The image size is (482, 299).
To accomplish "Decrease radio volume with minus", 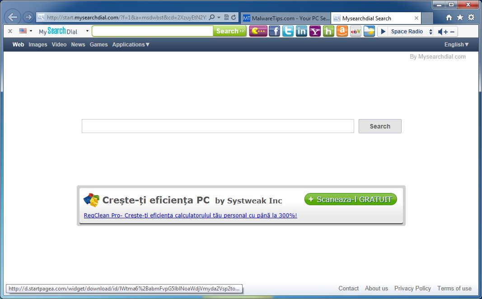I will click(452, 32).
